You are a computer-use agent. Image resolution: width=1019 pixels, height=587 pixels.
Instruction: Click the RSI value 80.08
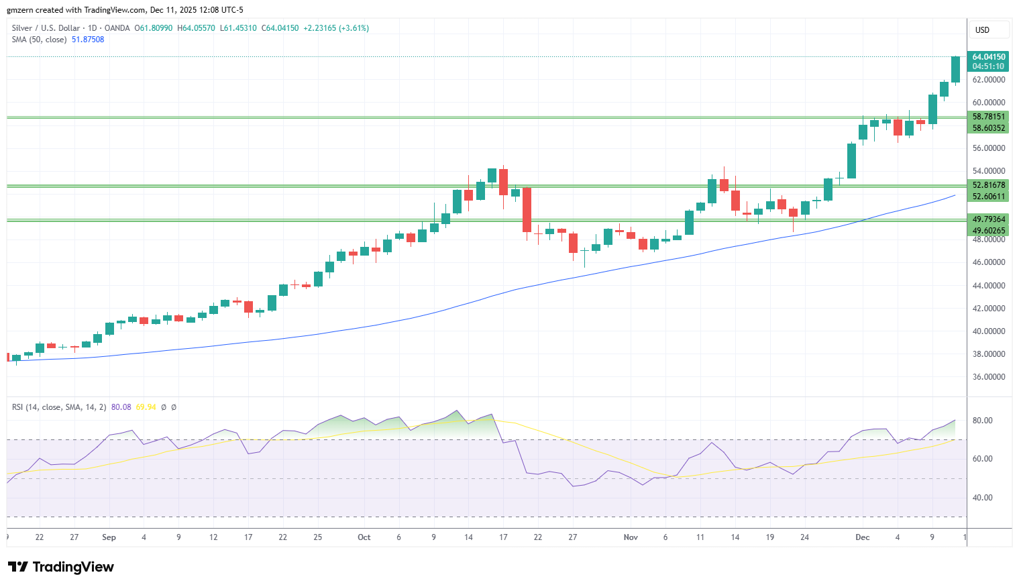coord(121,407)
